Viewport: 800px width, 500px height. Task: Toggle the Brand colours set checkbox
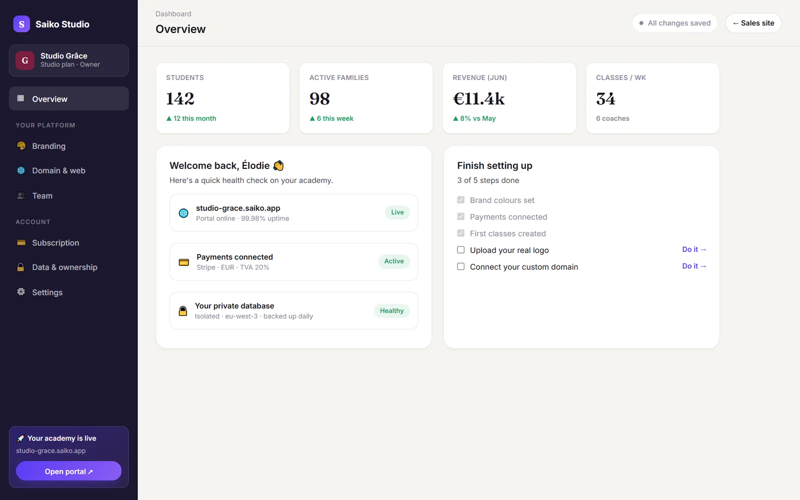tap(461, 200)
